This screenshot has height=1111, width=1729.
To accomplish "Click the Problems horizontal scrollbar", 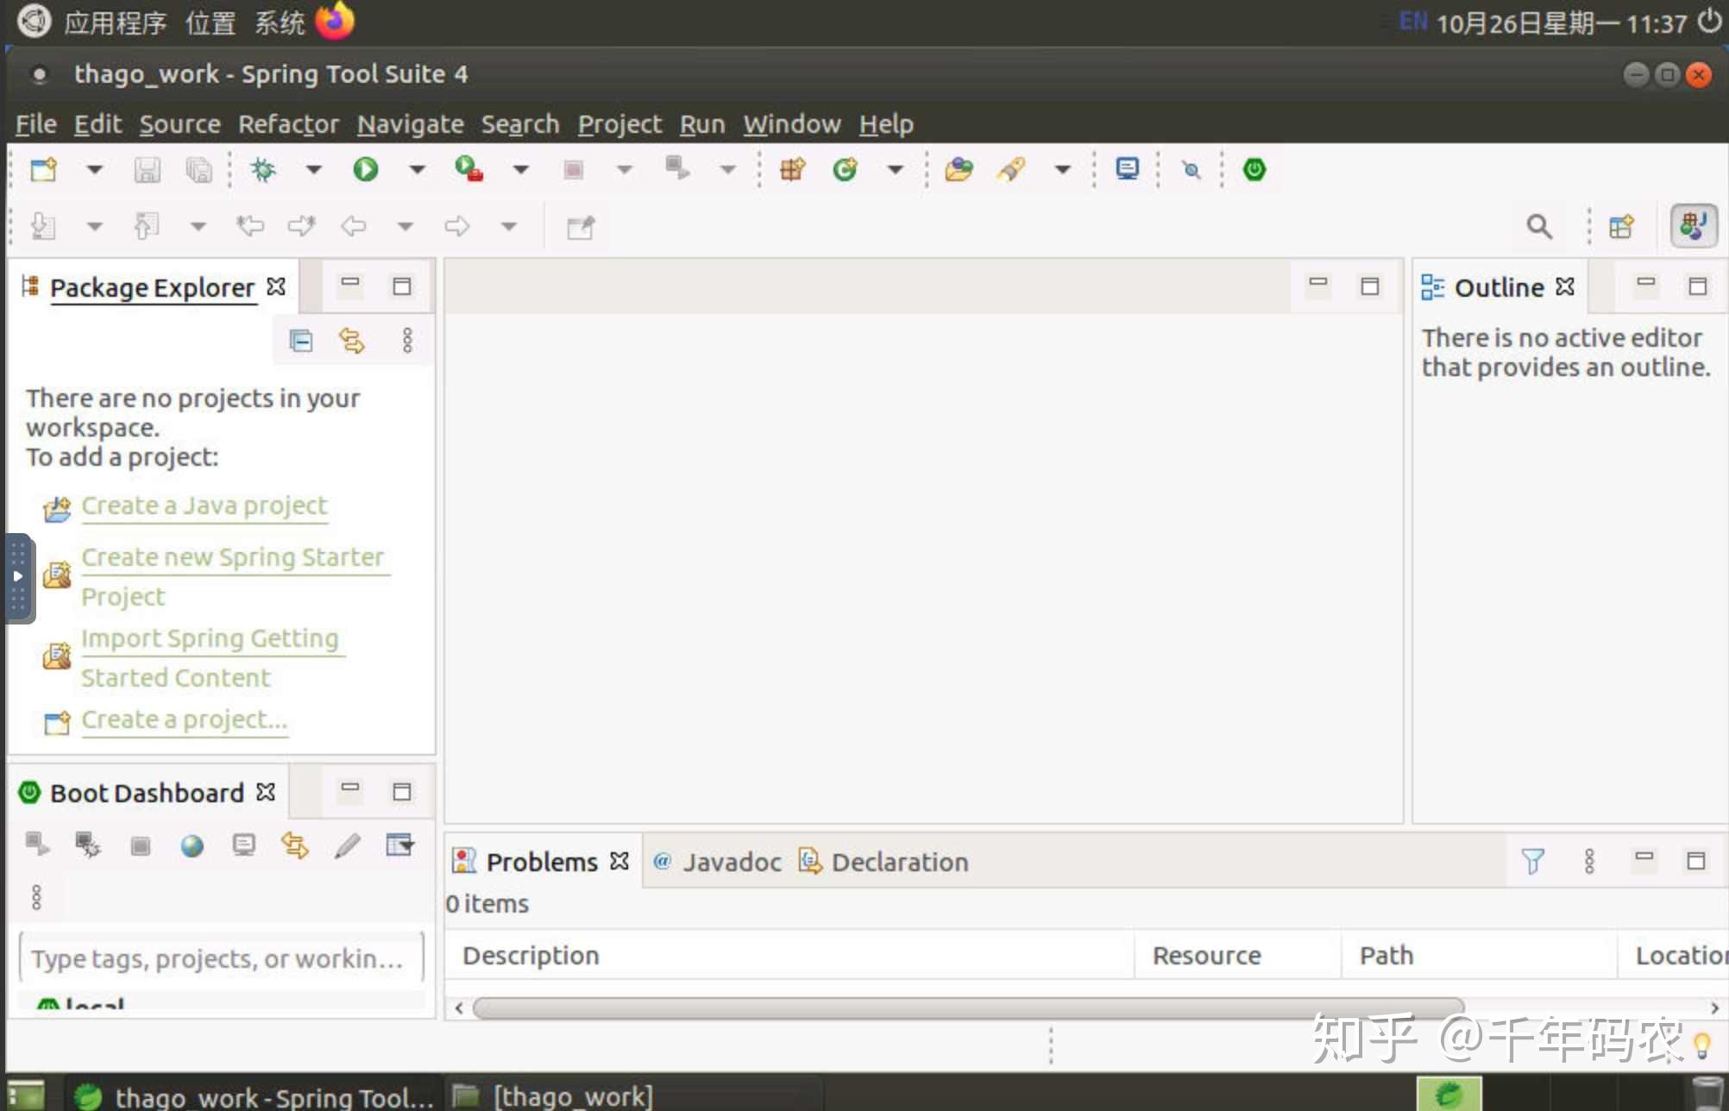I will tap(966, 1007).
